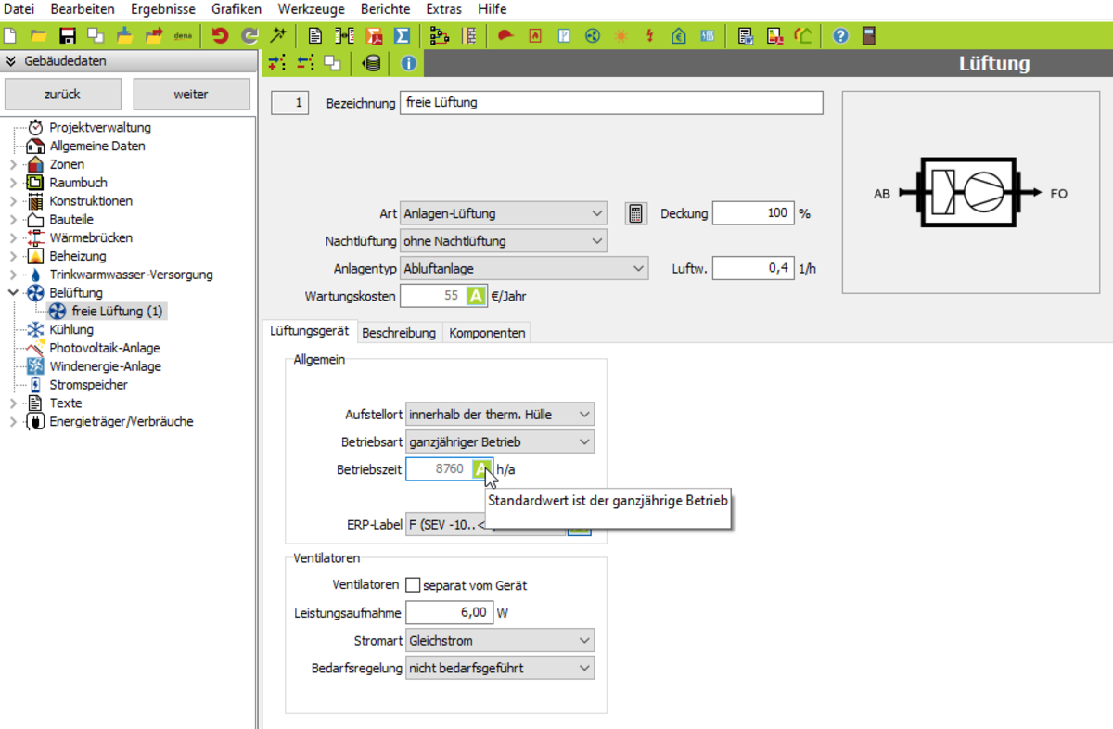Click the database icon in sub-toolbar
The width and height of the screenshot is (1113, 729).
coord(373,64)
